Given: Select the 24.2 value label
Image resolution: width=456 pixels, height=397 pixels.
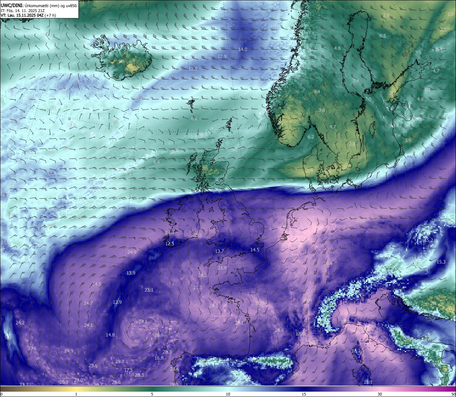Looking at the screenshot, I should [x=20, y=323].
